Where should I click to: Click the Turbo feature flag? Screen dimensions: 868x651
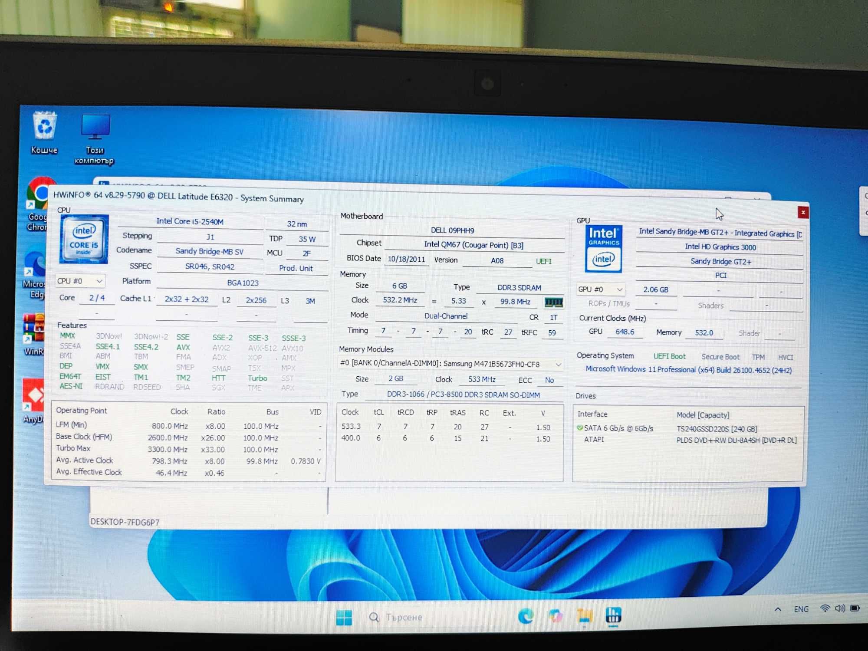257,378
